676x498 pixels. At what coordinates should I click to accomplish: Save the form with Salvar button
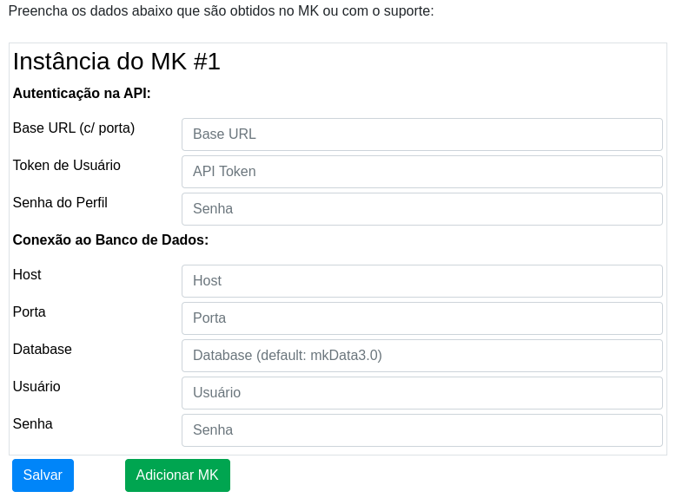[43, 475]
